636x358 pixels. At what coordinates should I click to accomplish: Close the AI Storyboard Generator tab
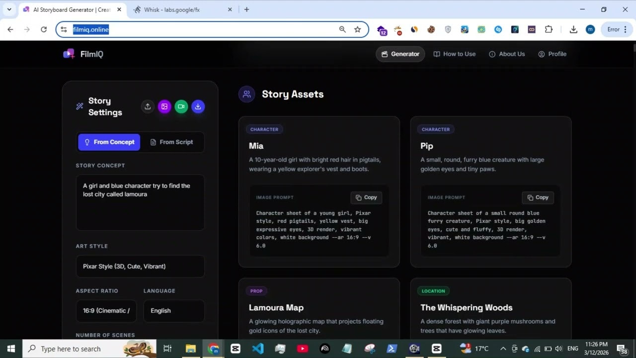click(x=119, y=9)
